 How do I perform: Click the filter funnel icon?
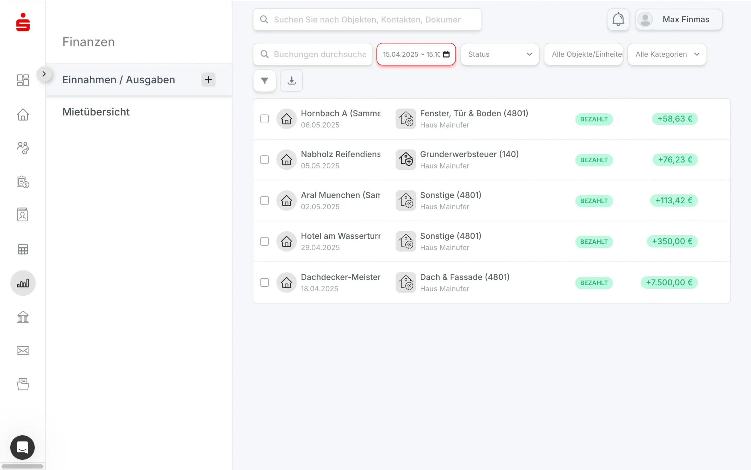265,81
